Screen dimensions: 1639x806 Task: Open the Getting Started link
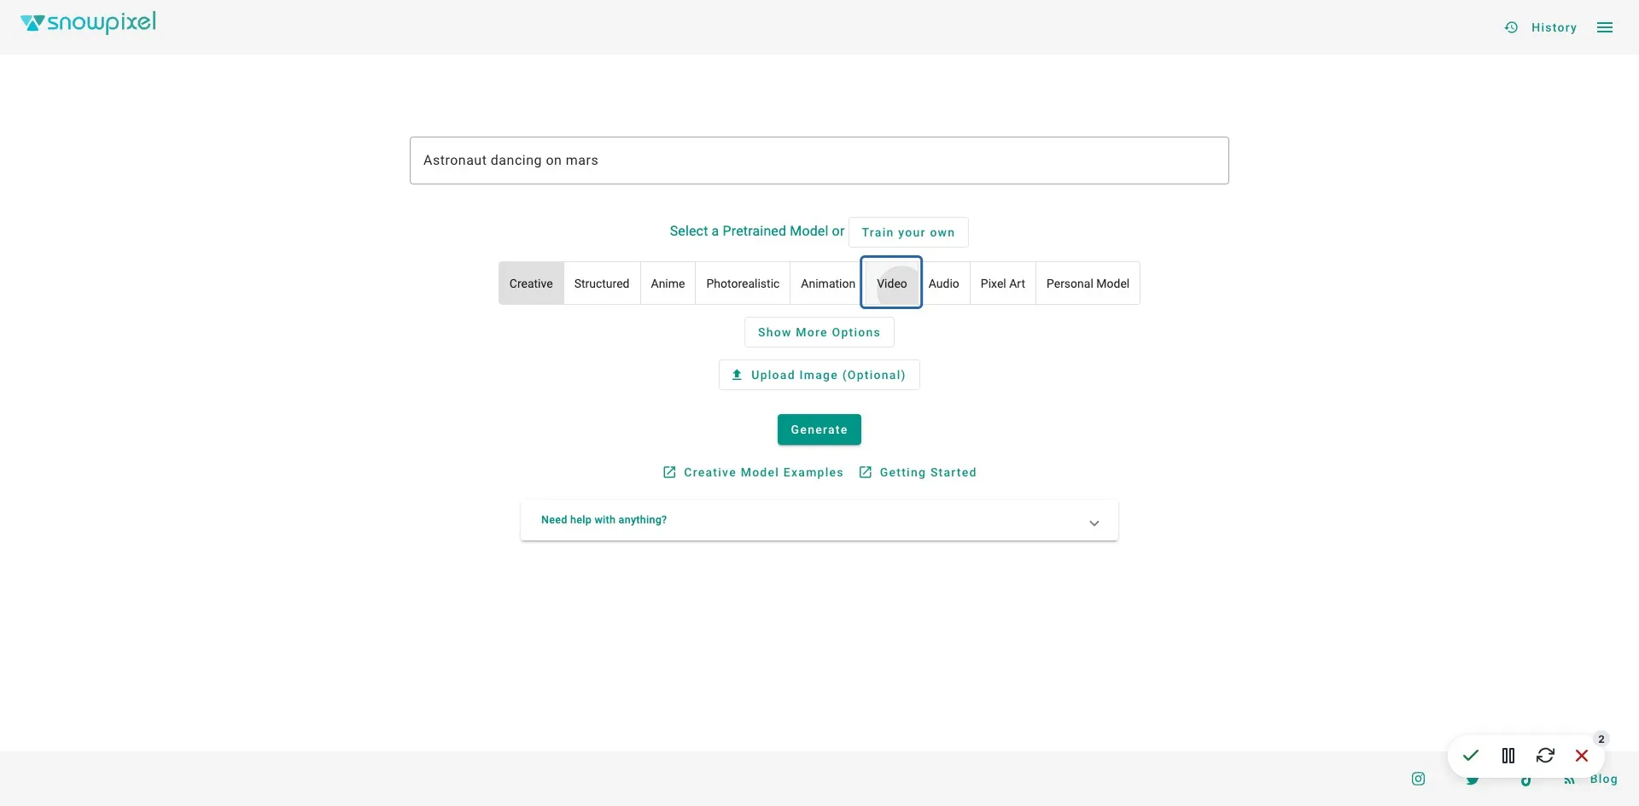928,472
